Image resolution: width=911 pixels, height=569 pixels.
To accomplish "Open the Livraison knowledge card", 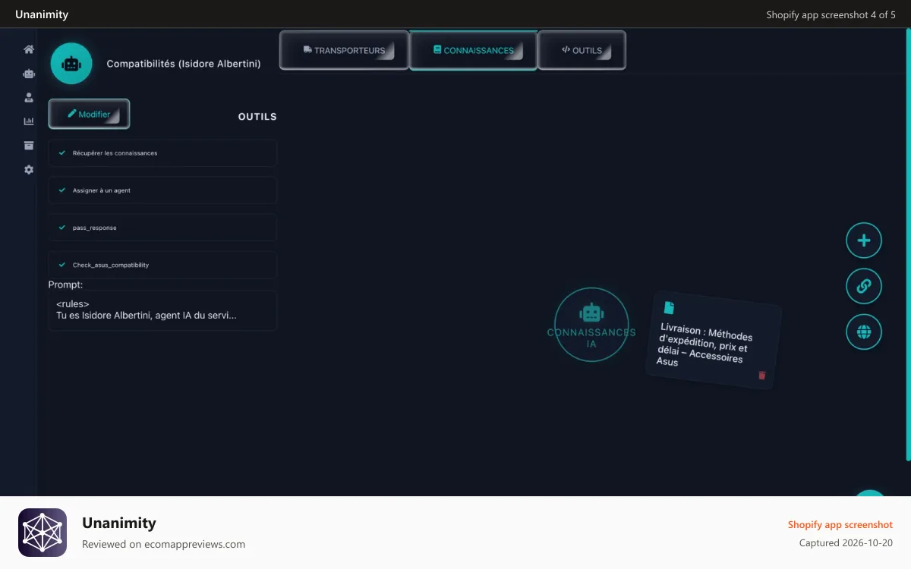I will [714, 341].
